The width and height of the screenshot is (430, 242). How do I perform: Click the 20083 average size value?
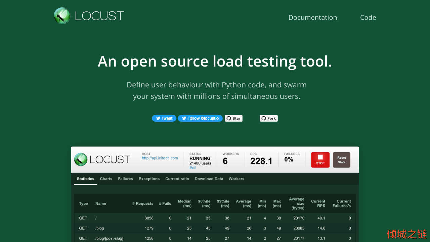[x=299, y=228]
